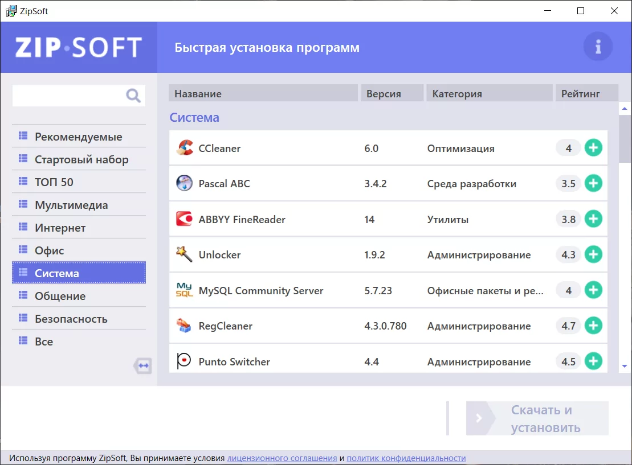This screenshot has width=632, height=465.
Task: Click the Unlocker magic wand icon
Action: (185, 254)
